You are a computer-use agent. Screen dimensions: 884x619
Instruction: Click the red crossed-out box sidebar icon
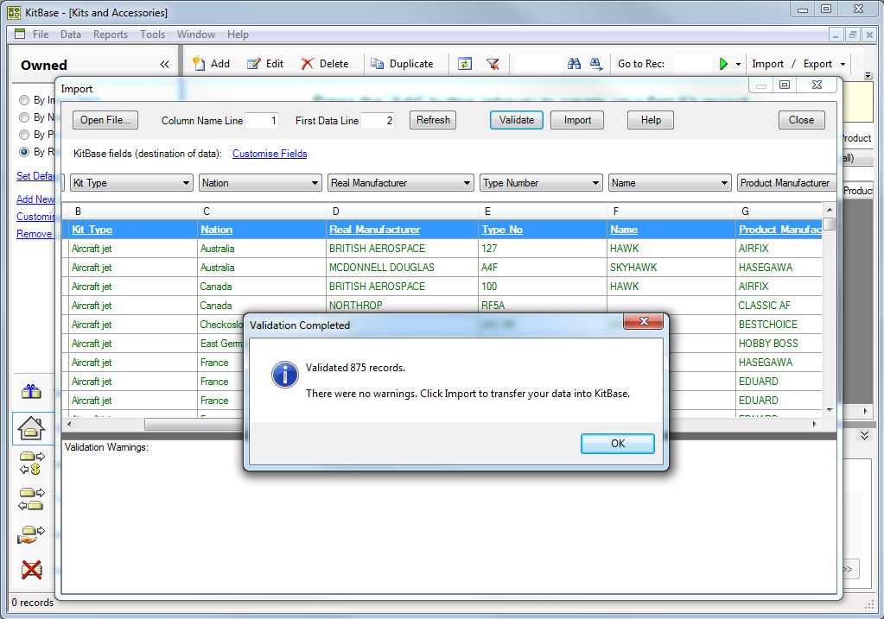point(32,570)
